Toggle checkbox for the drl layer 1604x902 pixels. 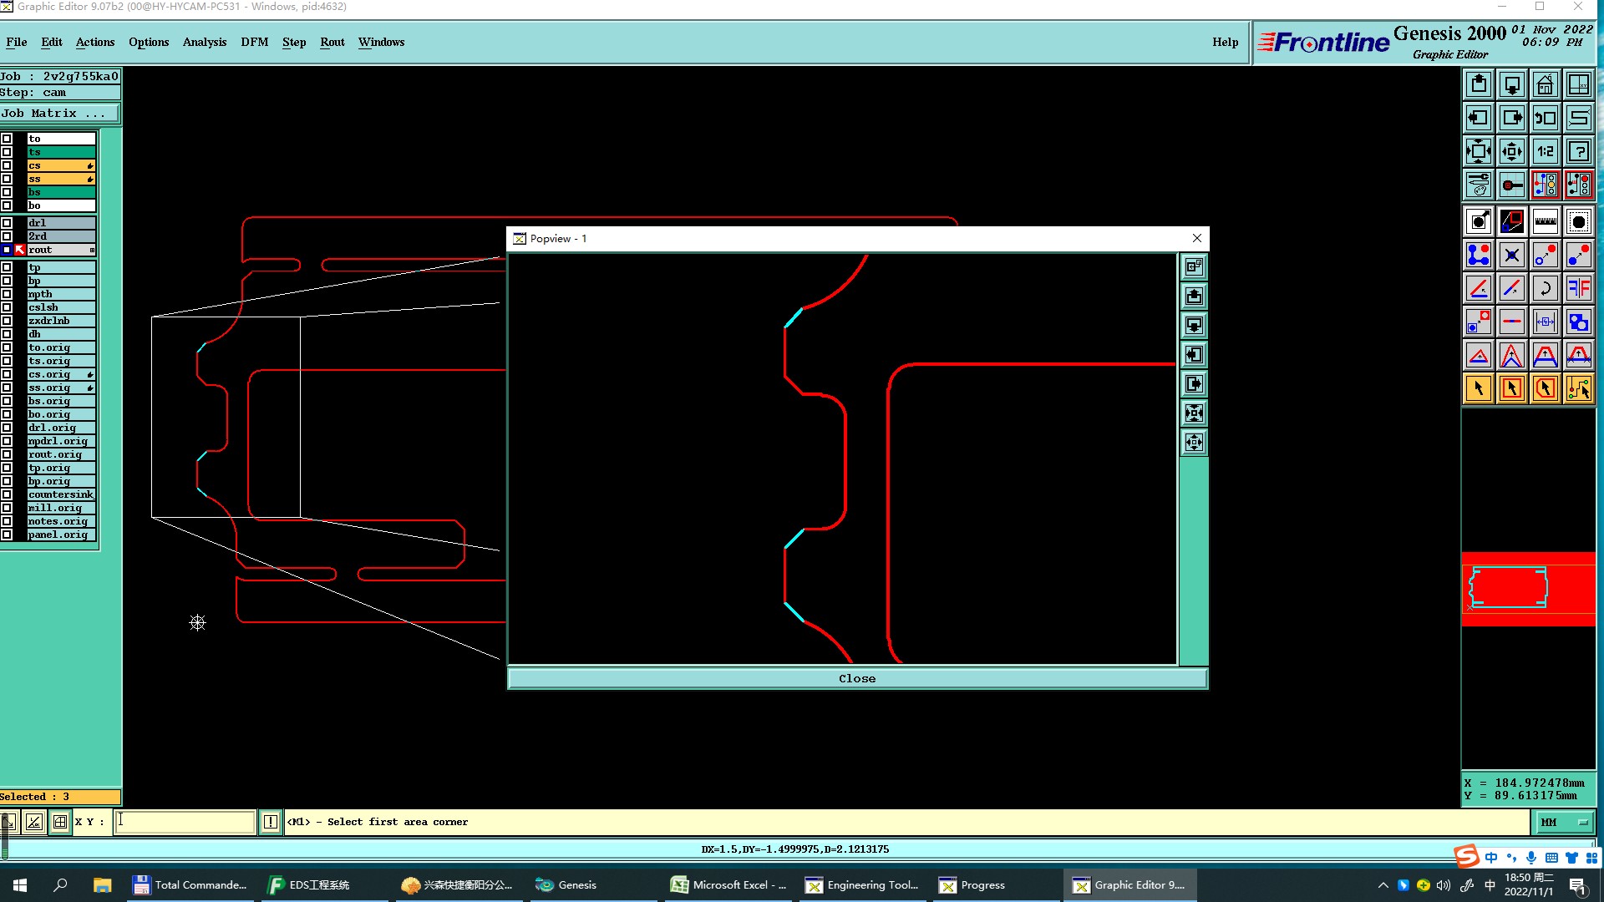[7, 223]
